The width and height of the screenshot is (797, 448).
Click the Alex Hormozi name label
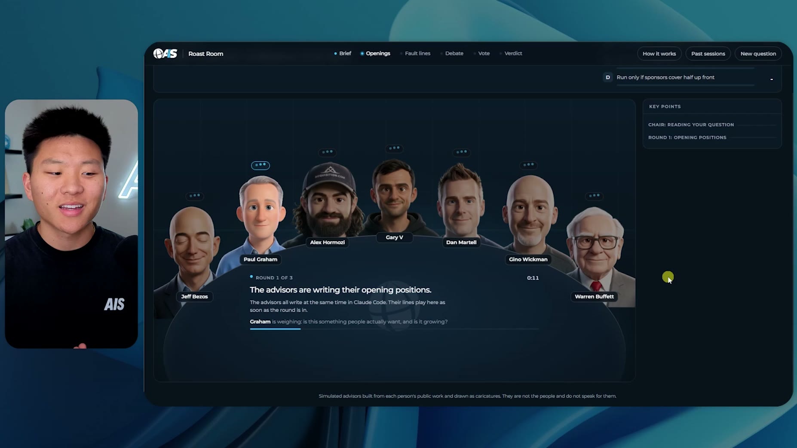[x=327, y=242]
